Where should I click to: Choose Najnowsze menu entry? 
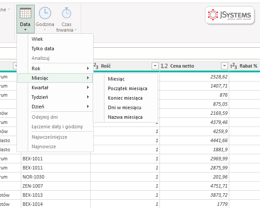pos(55,146)
